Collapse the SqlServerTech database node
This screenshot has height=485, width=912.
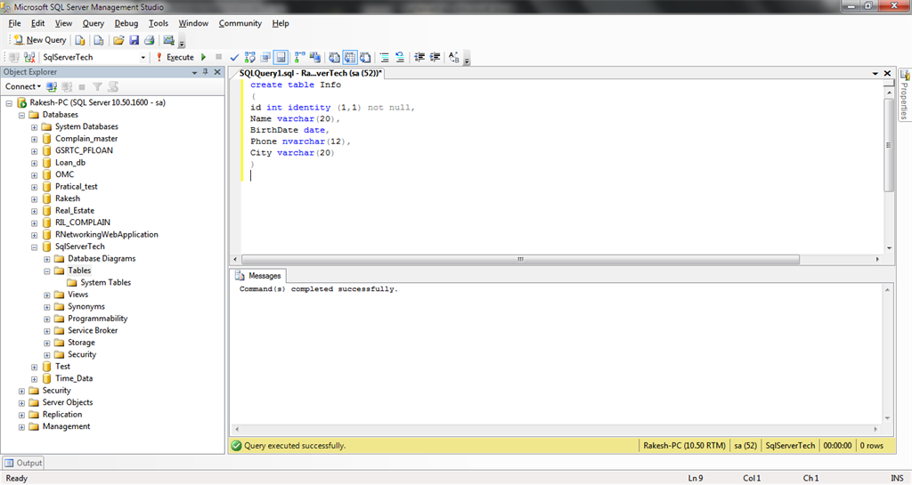click(34, 247)
